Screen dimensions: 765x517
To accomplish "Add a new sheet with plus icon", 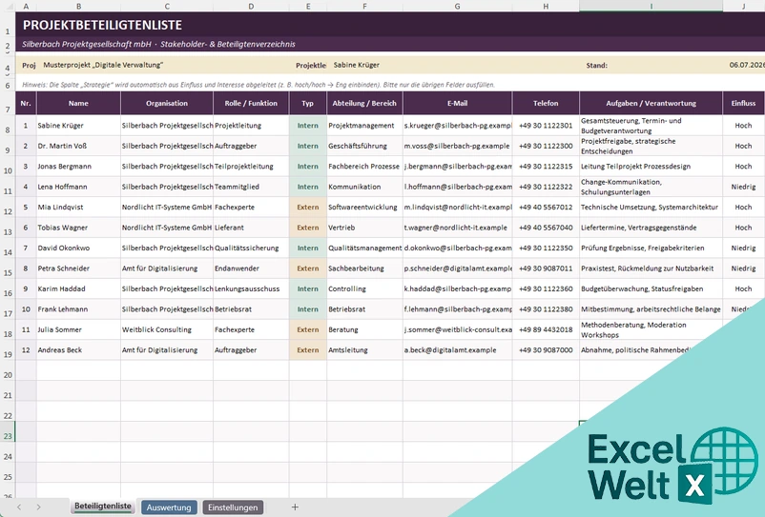I will coord(295,507).
